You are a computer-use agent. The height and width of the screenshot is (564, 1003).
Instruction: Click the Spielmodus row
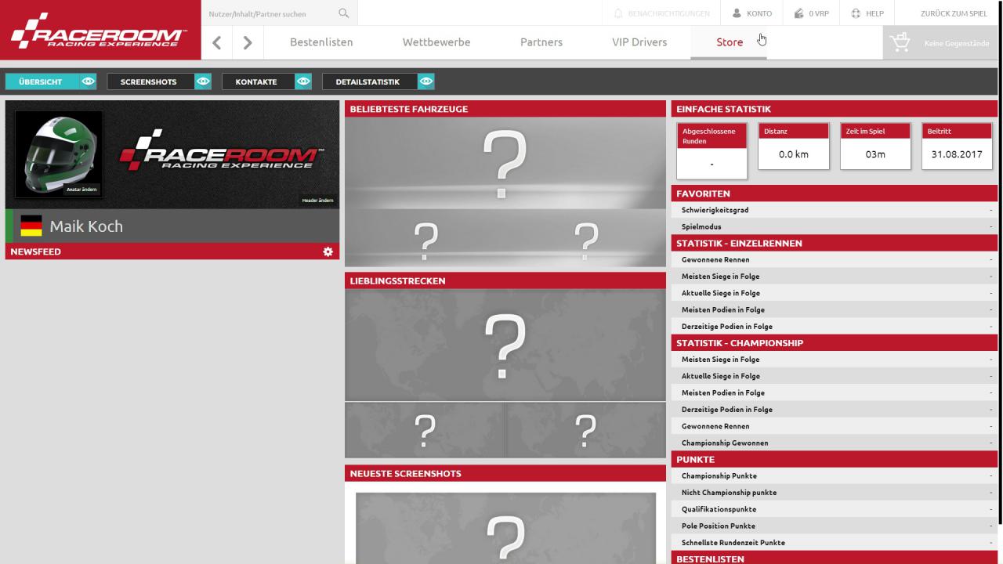pos(834,226)
